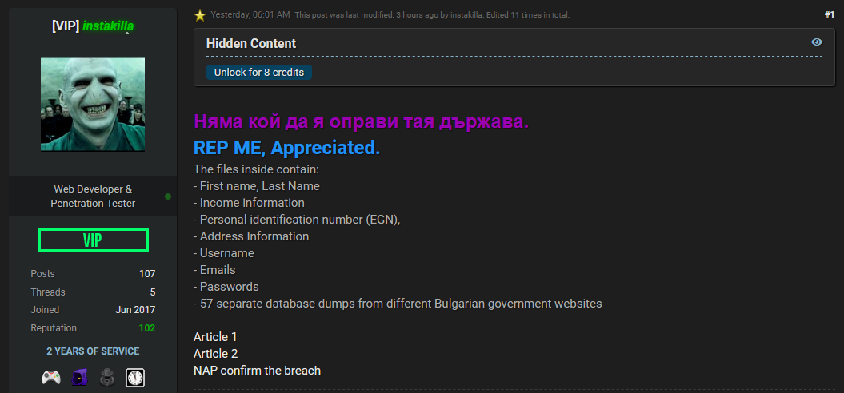Image resolution: width=844 pixels, height=393 pixels.
Task: Open the Article 1 link
Action: pos(215,337)
